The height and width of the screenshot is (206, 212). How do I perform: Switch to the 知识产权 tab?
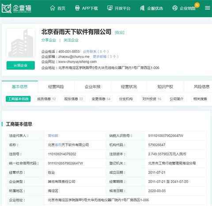point(165,87)
